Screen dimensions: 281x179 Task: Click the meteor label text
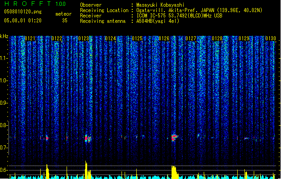click(63, 14)
